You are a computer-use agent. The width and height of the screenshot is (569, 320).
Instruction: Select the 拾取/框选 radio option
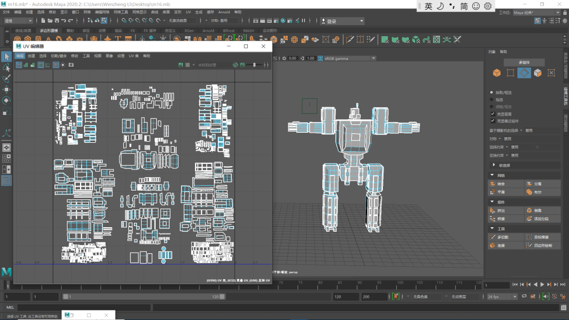click(x=492, y=93)
